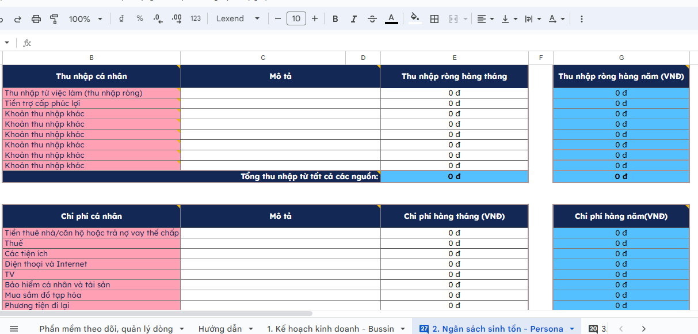Select column B header

pos(91,58)
